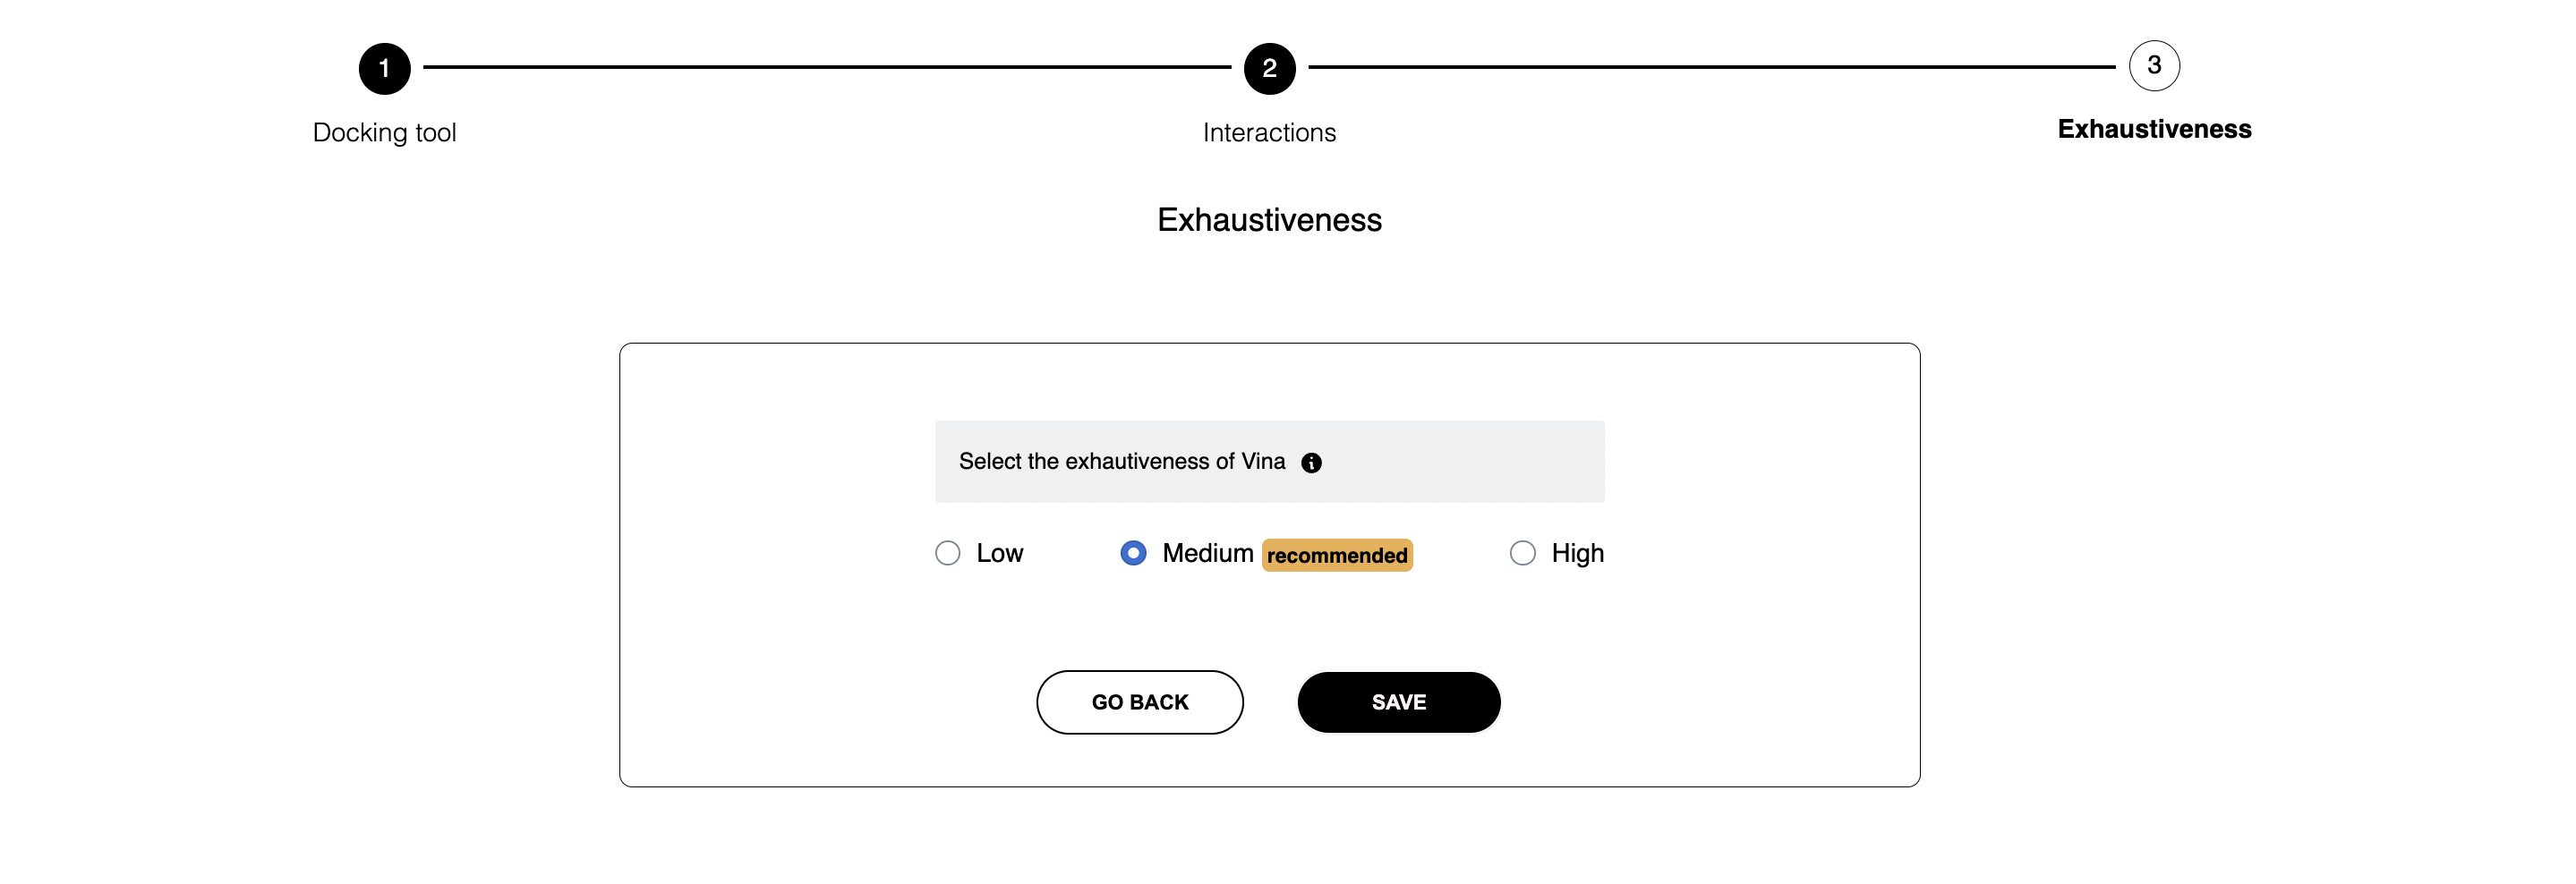Viewport: 2576px width, 884px height.
Task: Open the Interactions step label
Action: tap(1269, 133)
